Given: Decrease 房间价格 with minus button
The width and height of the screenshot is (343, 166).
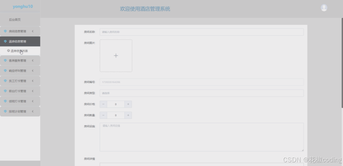Looking at the screenshot, I should [103, 104].
